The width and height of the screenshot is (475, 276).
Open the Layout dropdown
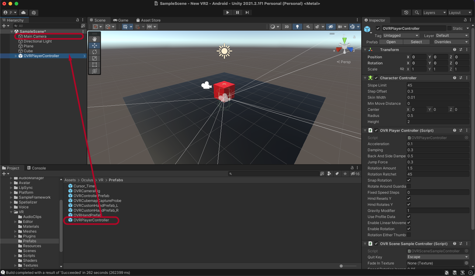(459, 12)
